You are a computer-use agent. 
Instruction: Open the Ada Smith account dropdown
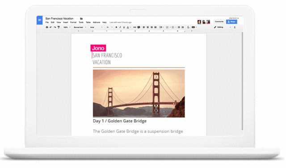pos(234,18)
